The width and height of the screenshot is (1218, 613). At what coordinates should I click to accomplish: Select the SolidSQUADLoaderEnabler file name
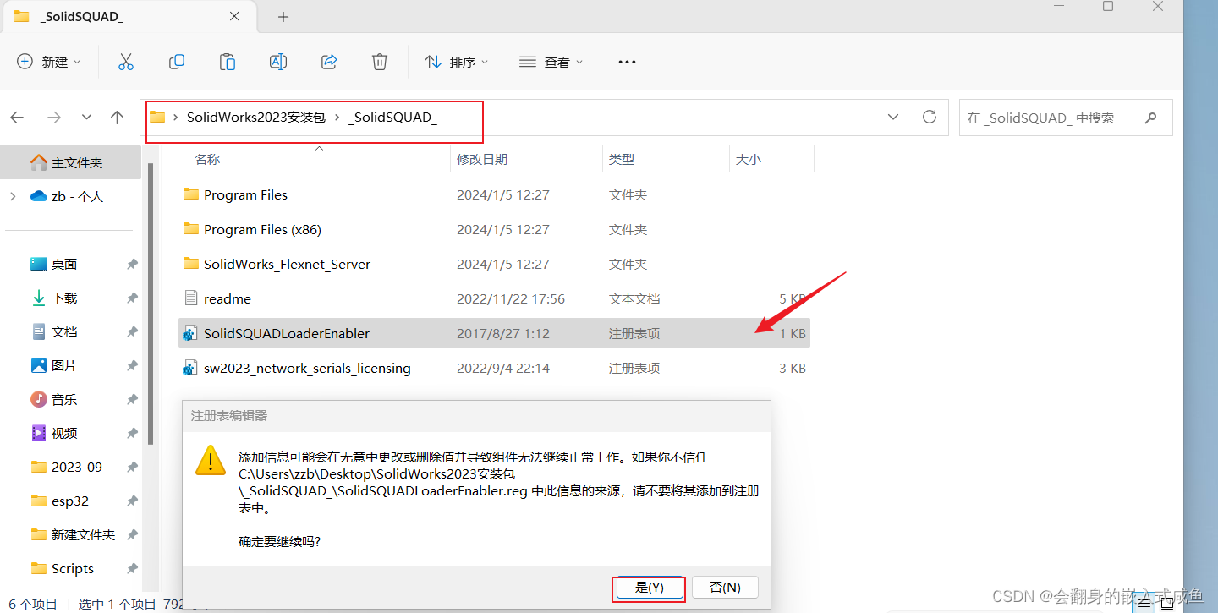(287, 333)
